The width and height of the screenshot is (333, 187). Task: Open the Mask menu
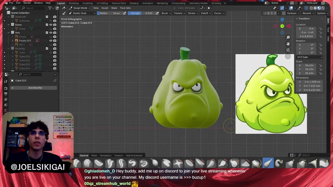point(114,8)
